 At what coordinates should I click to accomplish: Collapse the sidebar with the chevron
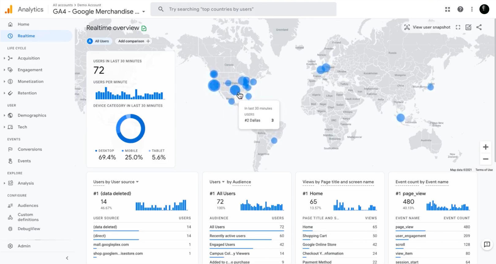[67, 258]
